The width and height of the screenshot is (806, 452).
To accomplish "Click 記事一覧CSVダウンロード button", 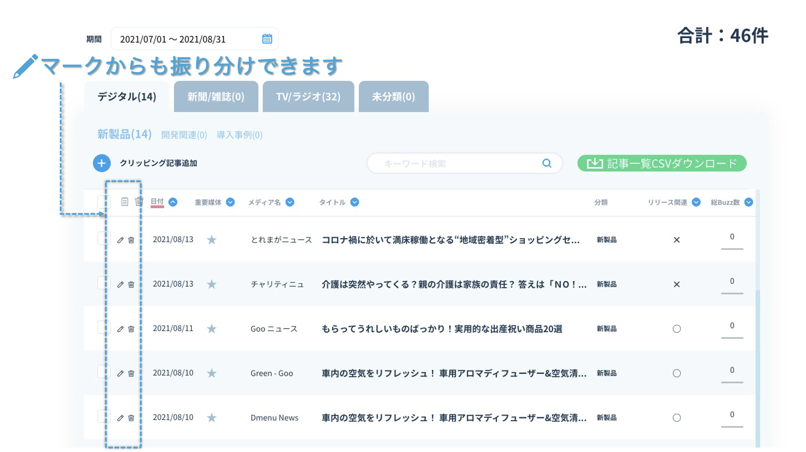I will point(662,164).
